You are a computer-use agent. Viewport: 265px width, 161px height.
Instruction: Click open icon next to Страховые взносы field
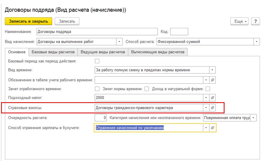pos(213,108)
